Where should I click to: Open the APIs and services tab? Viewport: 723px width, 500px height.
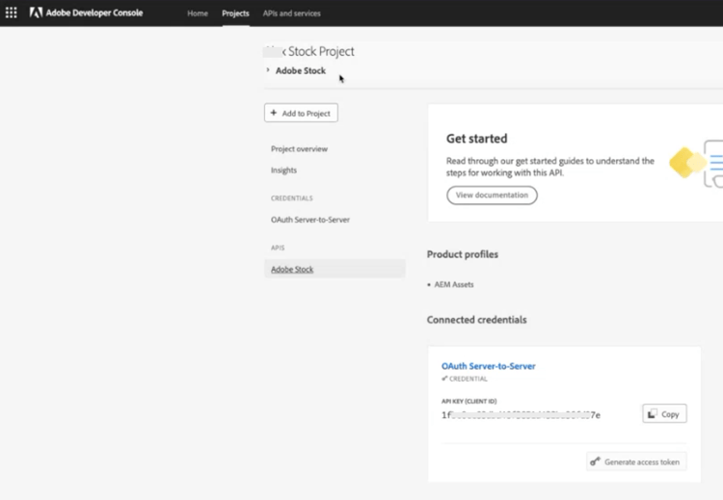click(x=292, y=13)
